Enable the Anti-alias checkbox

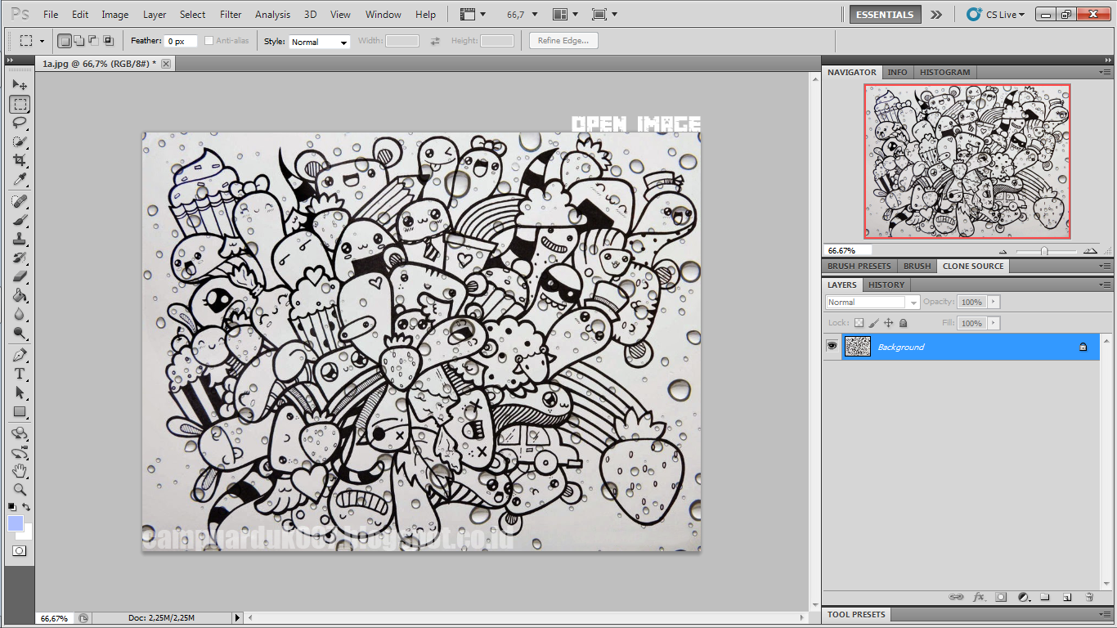209,41
